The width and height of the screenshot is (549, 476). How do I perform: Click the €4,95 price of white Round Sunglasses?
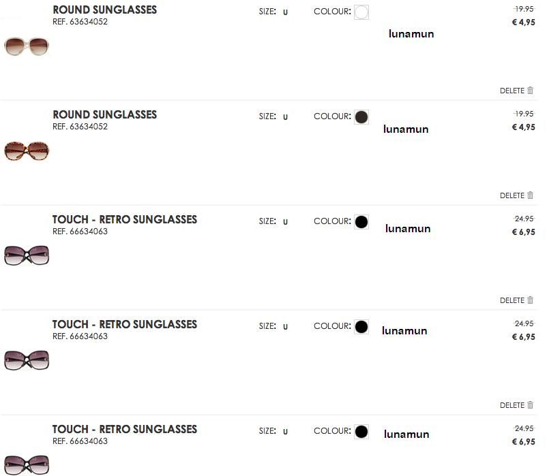click(x=523, y=22)
